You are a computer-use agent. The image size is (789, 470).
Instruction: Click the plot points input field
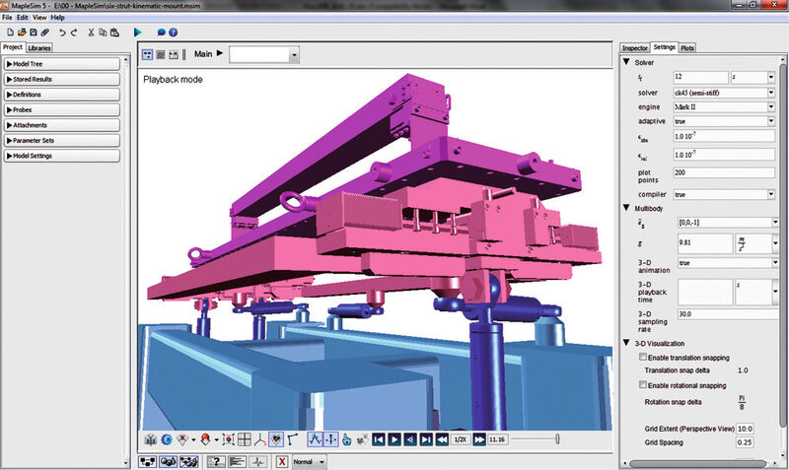(x=702, y=172)
